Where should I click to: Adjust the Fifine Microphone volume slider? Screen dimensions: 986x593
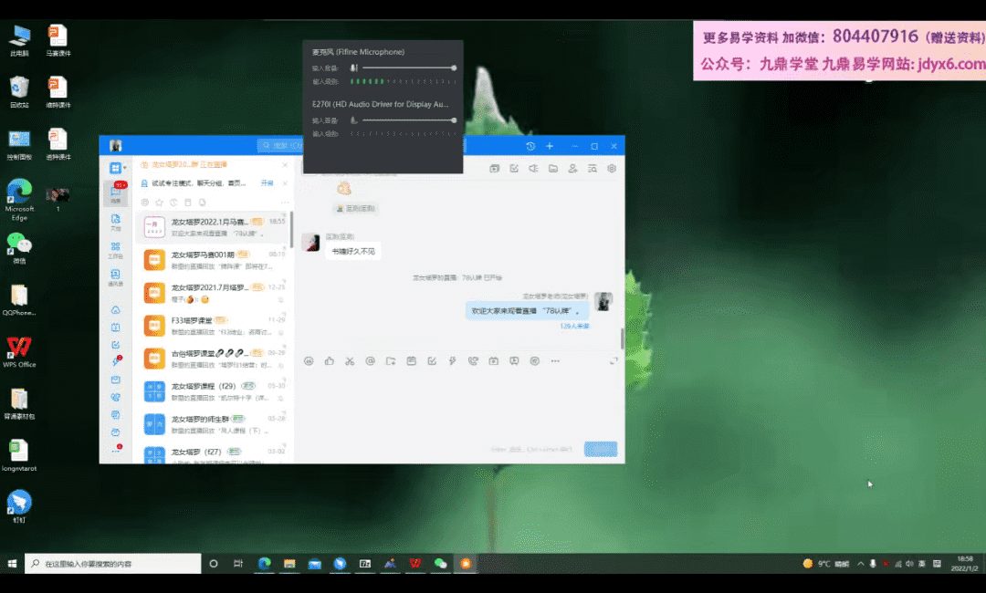pyautogui.click(x=408, y=68)
